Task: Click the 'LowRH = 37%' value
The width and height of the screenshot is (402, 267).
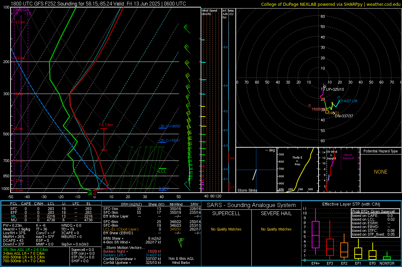Action: (x=14, y=233)
